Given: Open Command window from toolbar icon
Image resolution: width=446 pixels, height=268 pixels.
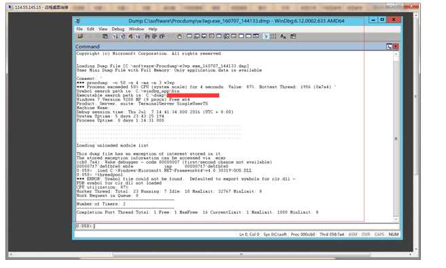Looking at the screenshot, I should pos(189,36).
